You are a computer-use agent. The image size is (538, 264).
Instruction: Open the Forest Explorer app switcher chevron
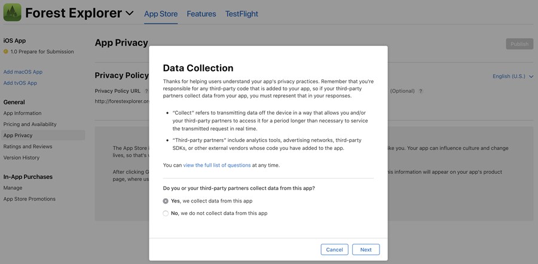pos(130,13)
